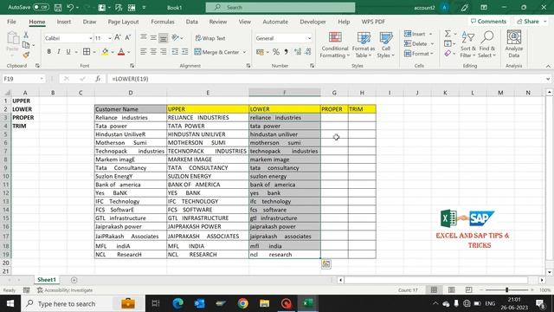Click the Format Painter brush
554x312 pixels.
pyautogui.click(x=26, y=55)
